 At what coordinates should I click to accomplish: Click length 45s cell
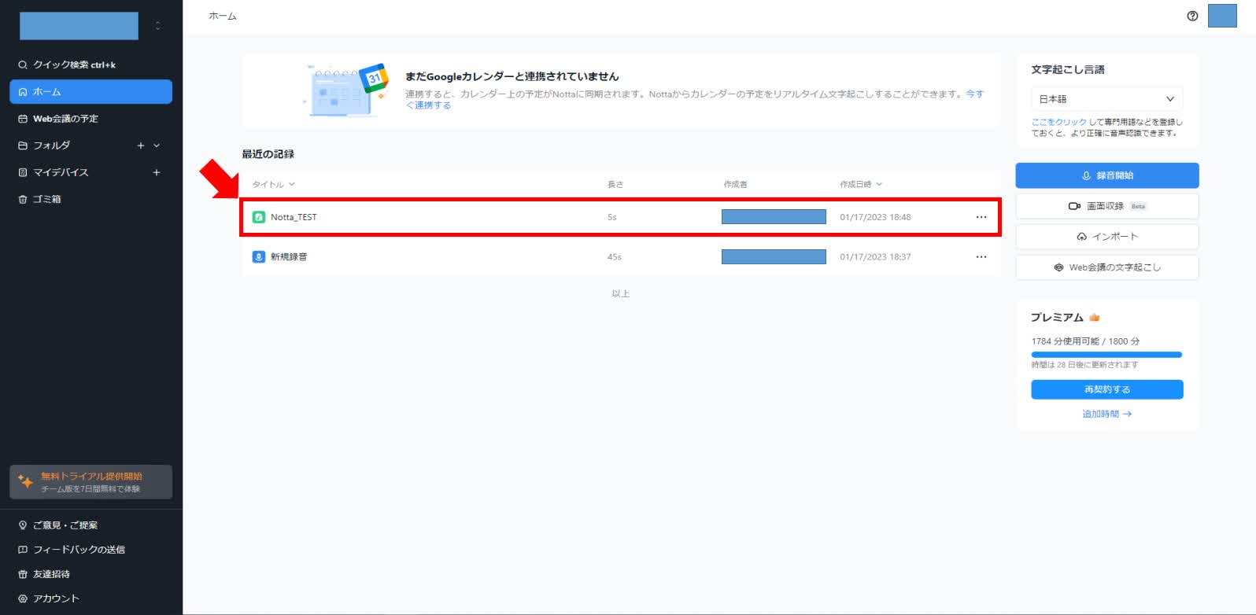click(614, 256)
